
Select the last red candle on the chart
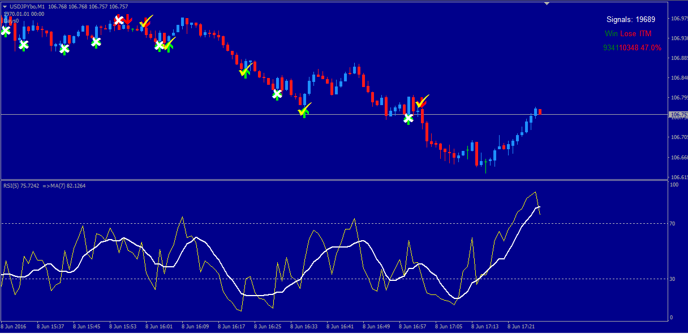point(540,111)
